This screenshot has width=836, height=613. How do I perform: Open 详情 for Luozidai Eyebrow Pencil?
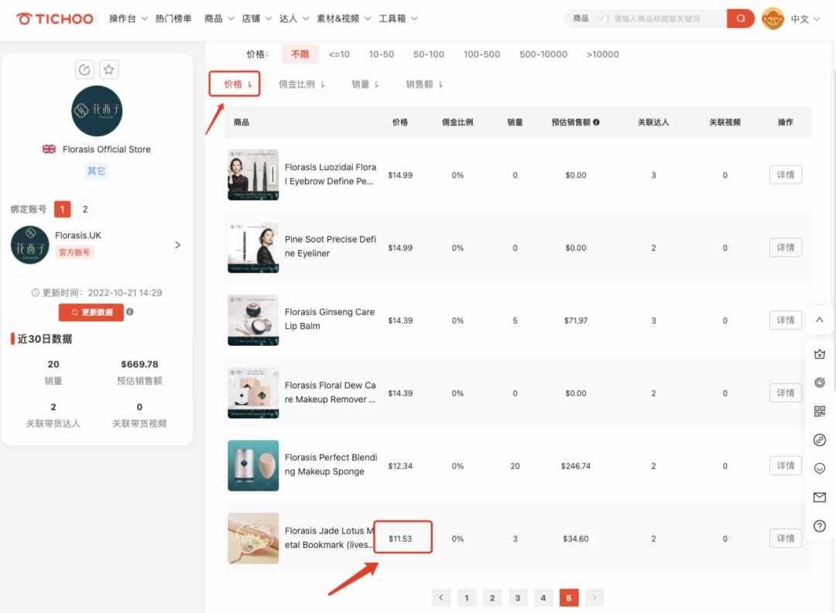(786, 175)
